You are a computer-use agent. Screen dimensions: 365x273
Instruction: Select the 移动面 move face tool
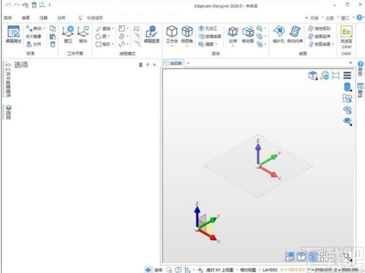pyautogui.click(x=248, y=34)
